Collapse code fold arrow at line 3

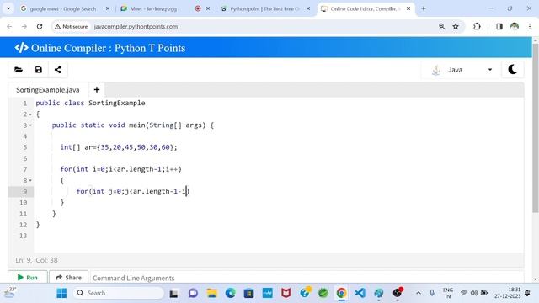click(x=30, y=125)
